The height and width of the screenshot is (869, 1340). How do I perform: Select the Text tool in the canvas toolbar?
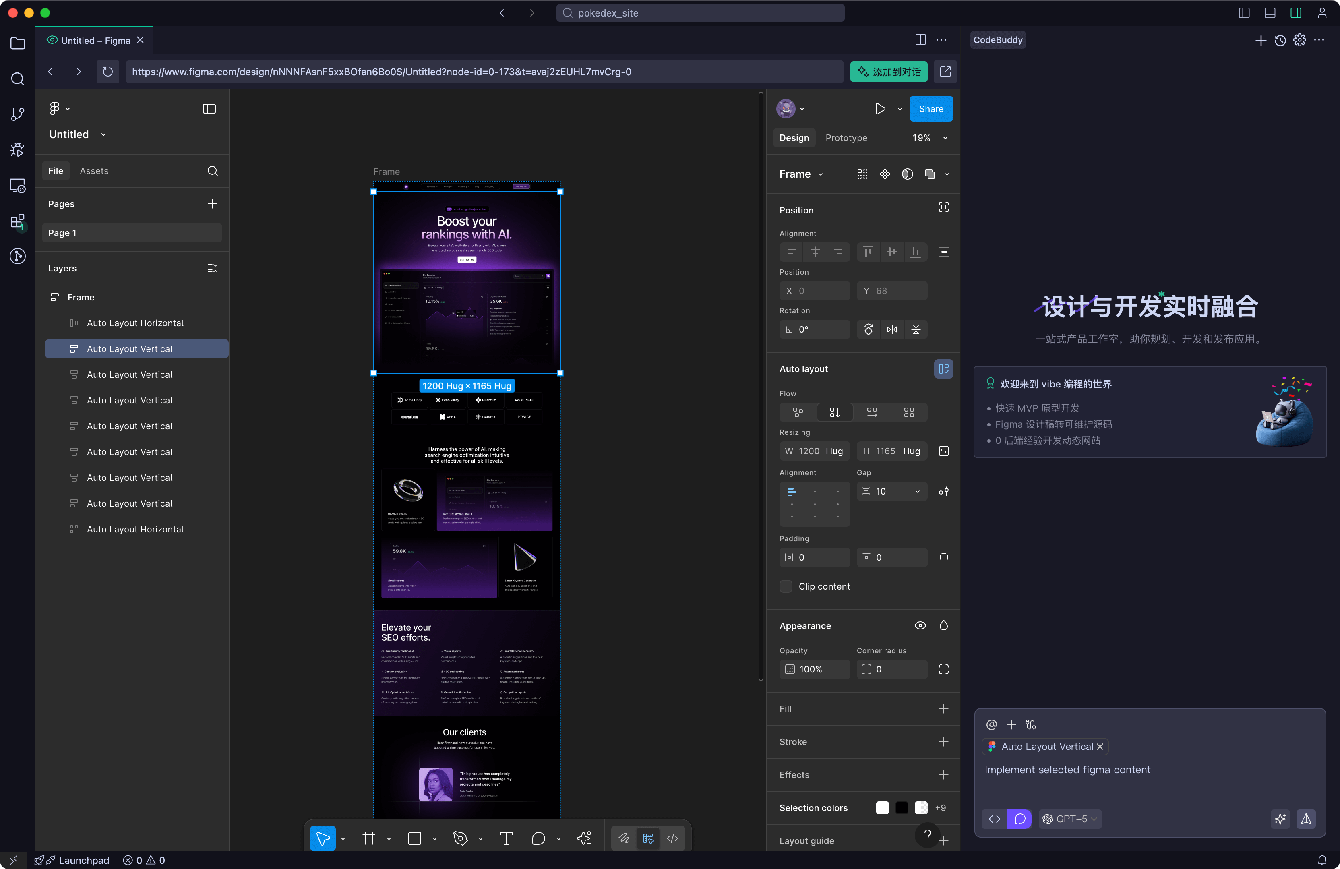[x=506, y=838]
